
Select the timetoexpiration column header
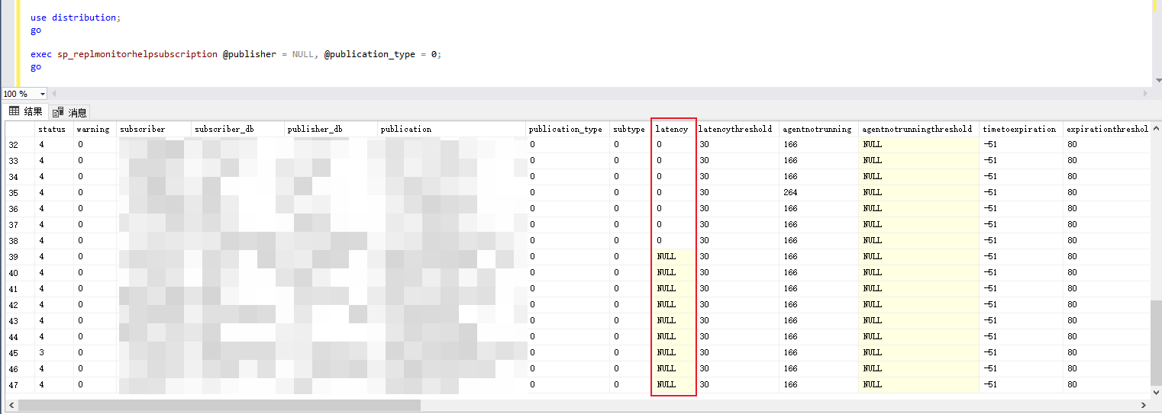(1022, 129)
